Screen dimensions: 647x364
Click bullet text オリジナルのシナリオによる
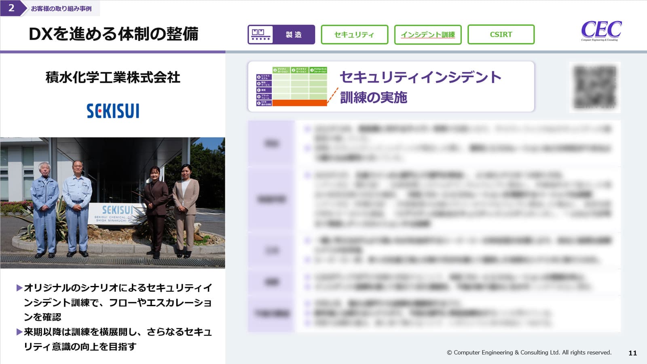click(117, 302)
